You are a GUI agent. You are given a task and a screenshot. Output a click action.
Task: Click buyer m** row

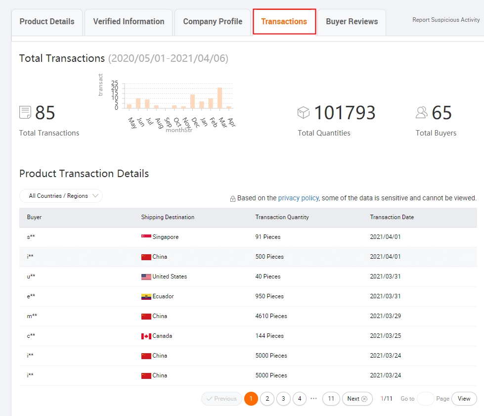coord(32,316)
